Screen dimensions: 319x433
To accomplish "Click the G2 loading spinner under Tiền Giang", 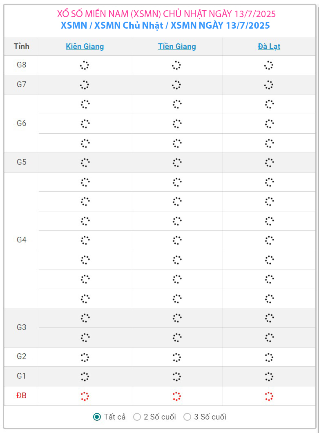I will click(x=177, y=357).
